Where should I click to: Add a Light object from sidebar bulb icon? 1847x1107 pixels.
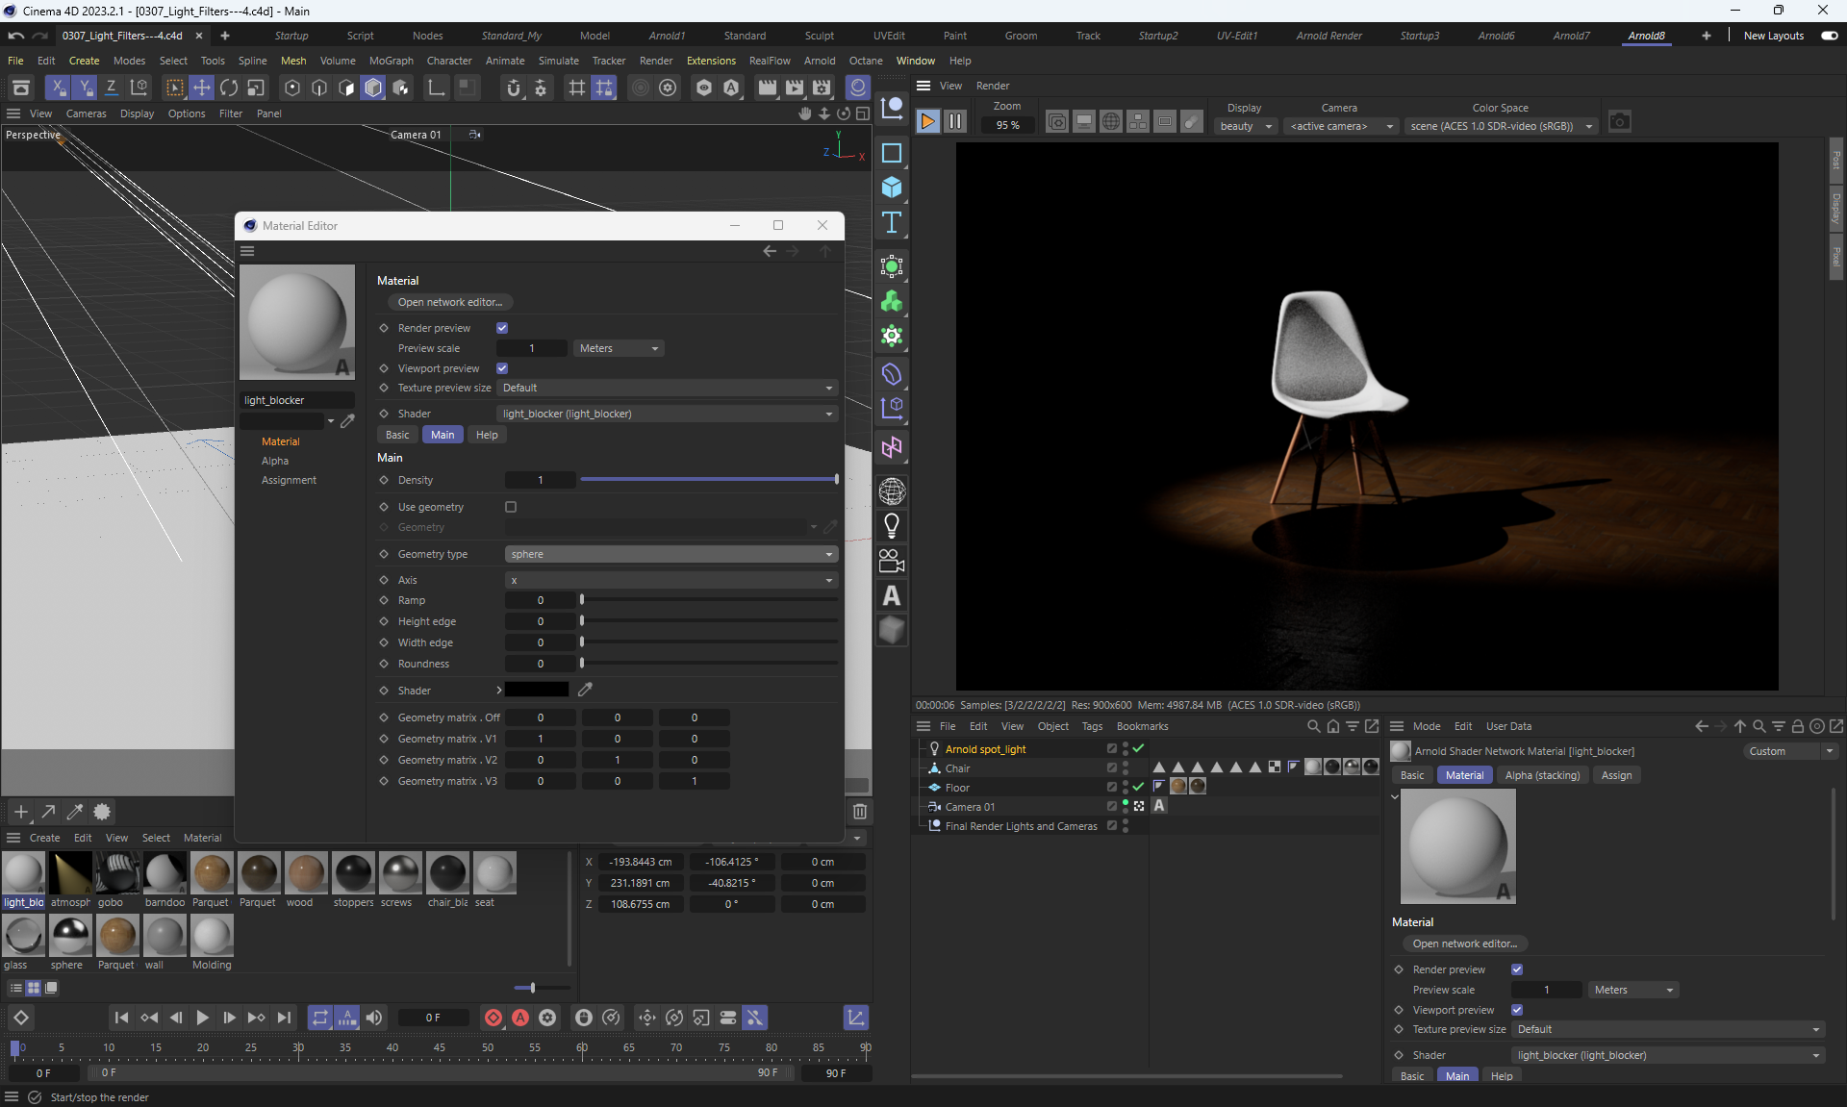click(892, 526)
